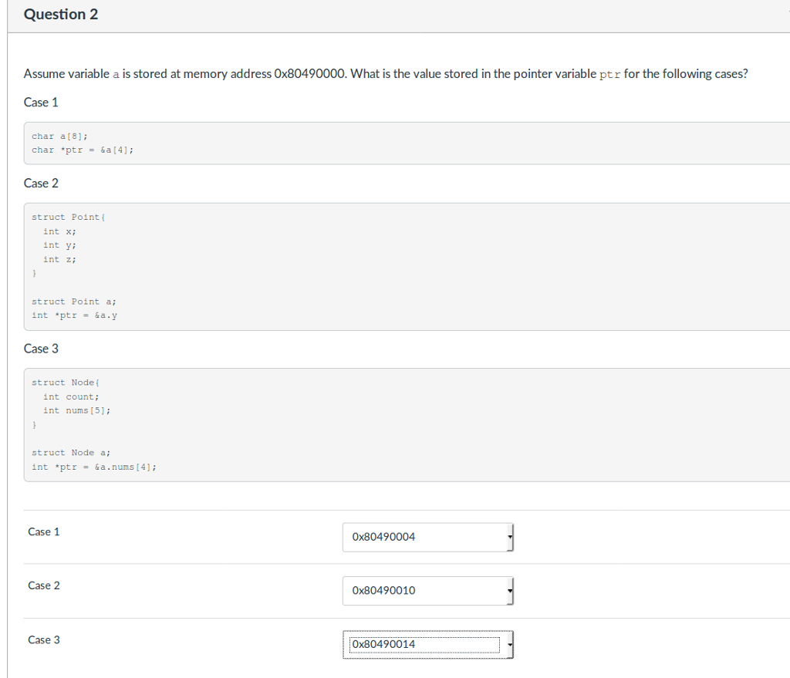Click the 'struct Point{' code line
Image resolution: width=790 pixels, height=678 pixels.
pos(68,217)
